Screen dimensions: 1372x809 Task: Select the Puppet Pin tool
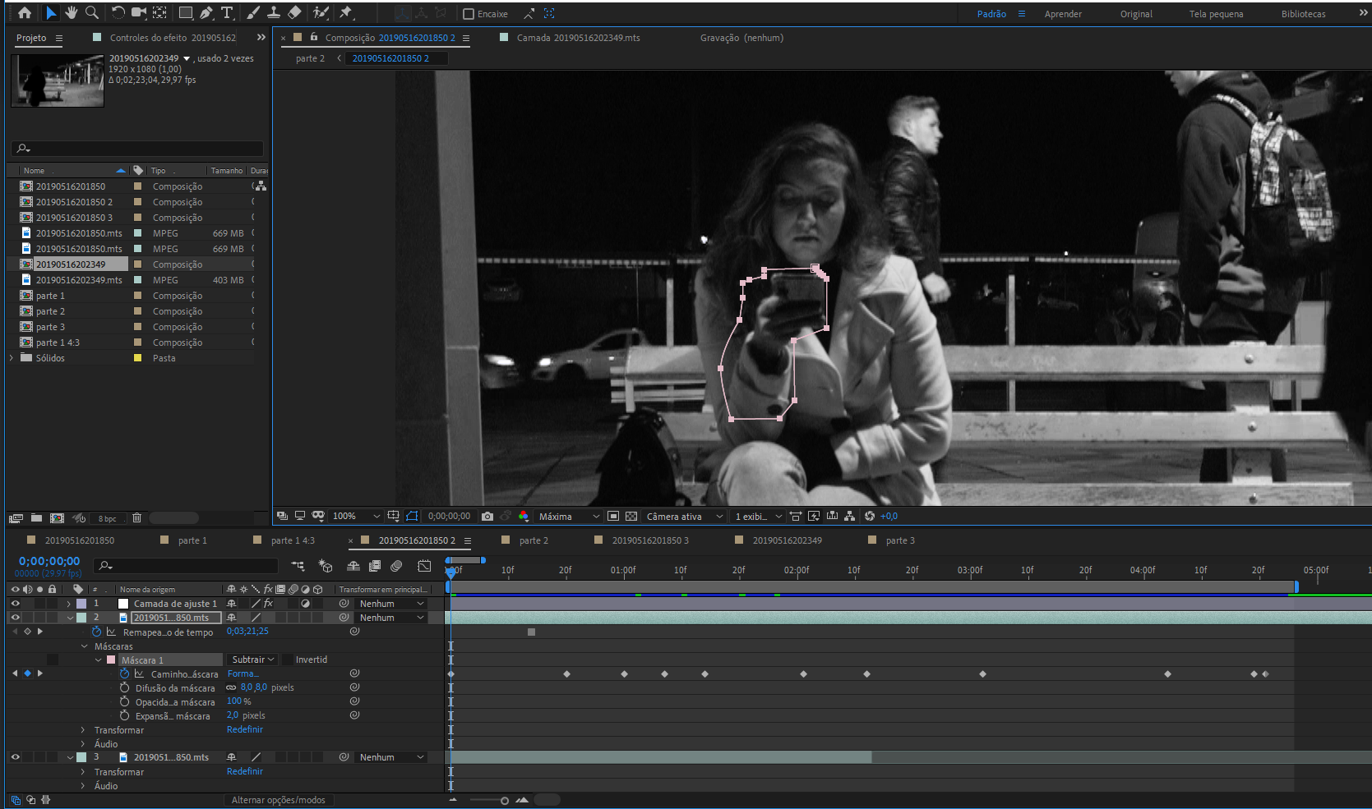coord(346,13)
